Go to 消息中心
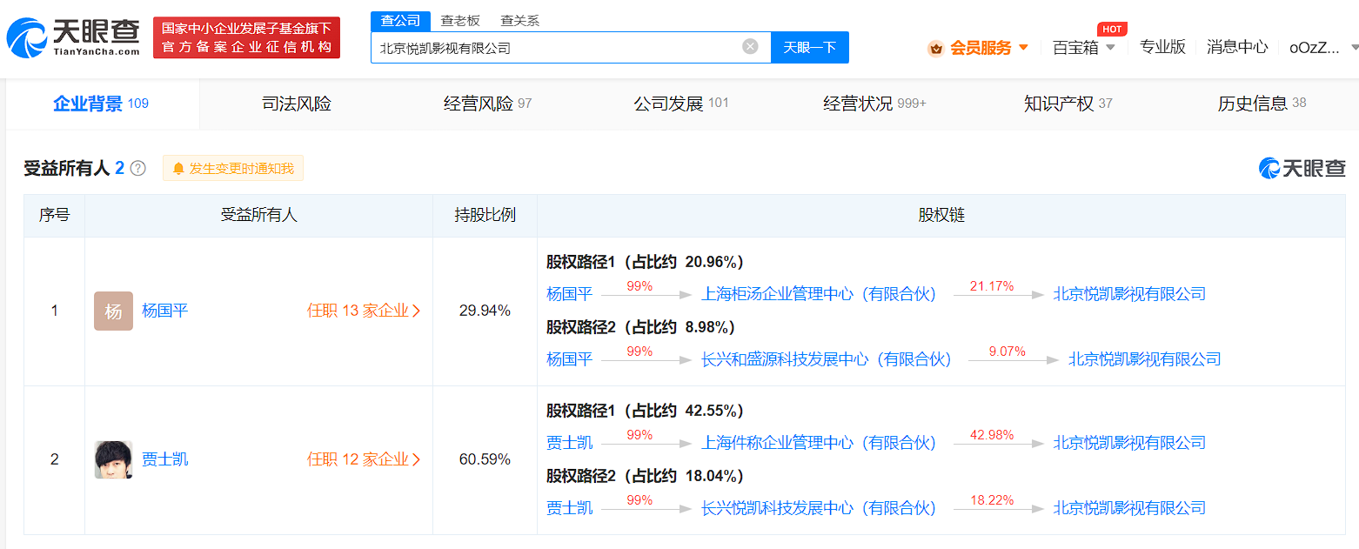 tap(1237, 48)
